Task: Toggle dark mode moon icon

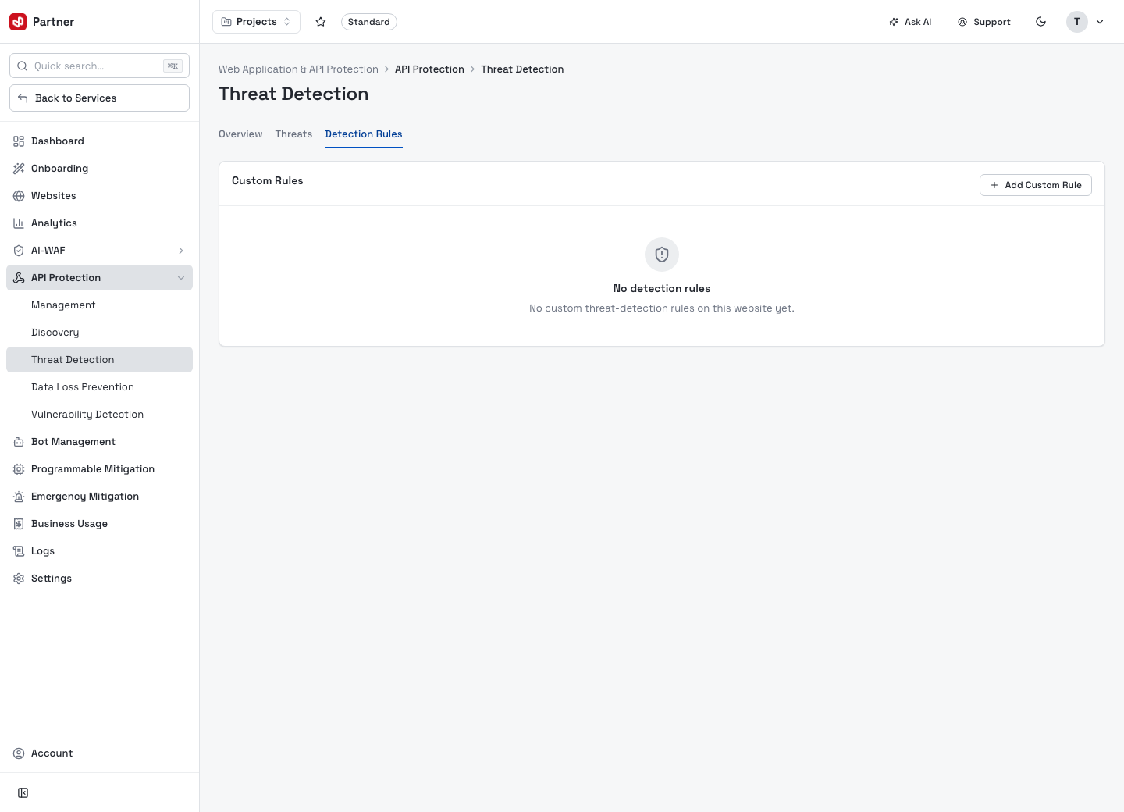Action: [x=1041, y=22]
